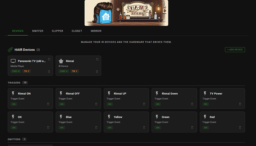The height and width of the screenshot is (146, 256).
Task: Select the TV Power trigger title
Action: tap(216, 93)
